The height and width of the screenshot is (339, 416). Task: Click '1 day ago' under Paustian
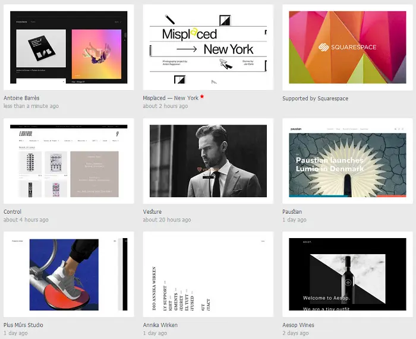pos(295,220)
